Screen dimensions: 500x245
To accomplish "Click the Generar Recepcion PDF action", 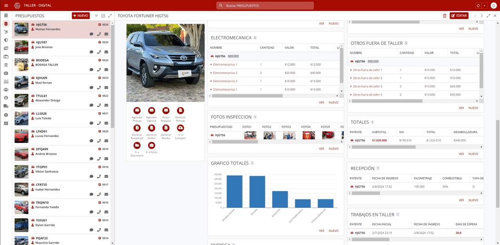I will [x=137, y=128].
